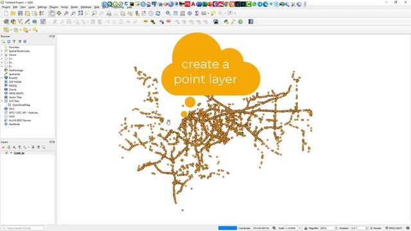Open the attribute table icon
Image resolution: width=411 pixels, height=231 pixels.
(175, 13)
